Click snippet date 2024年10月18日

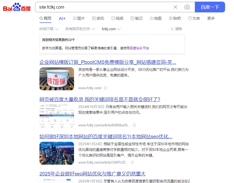click(91, 107)
